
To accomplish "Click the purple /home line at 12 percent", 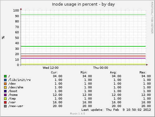I will click(83, 58).
